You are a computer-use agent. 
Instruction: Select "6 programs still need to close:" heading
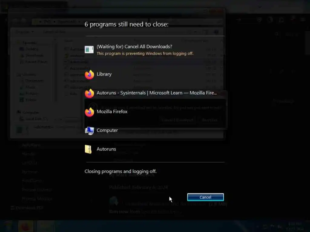127,24
